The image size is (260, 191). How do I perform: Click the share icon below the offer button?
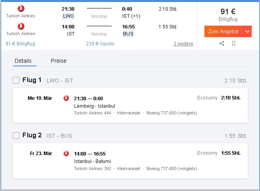click(x=222, y=43)
